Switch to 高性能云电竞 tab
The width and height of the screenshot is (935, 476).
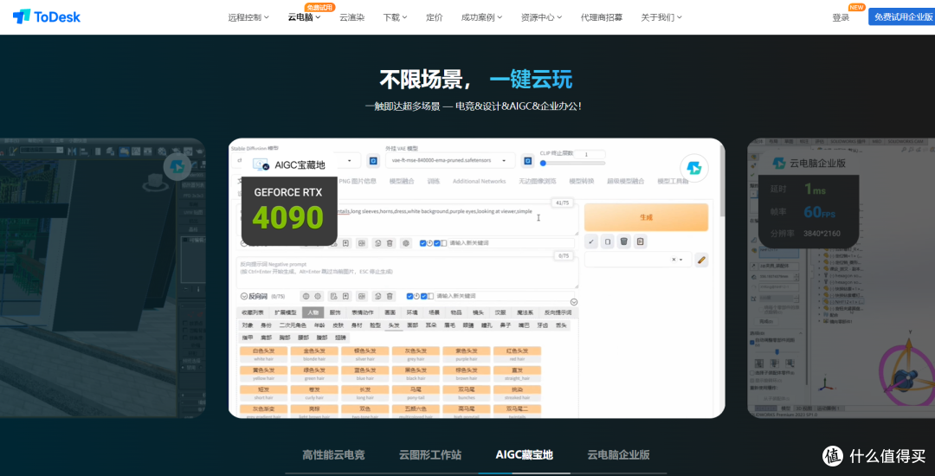click(x=333, y=455)
